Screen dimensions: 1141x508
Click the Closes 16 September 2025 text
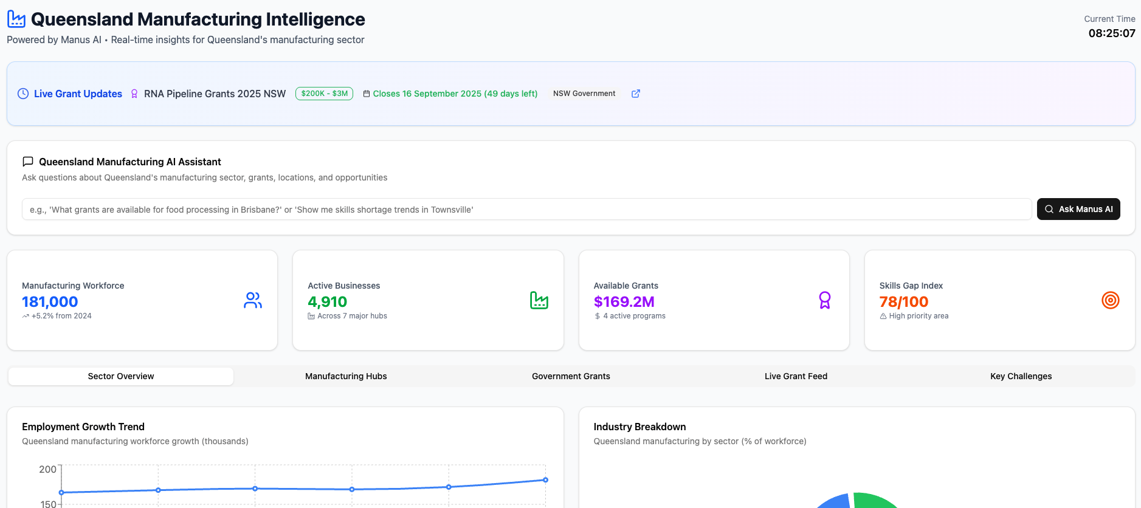455,94
